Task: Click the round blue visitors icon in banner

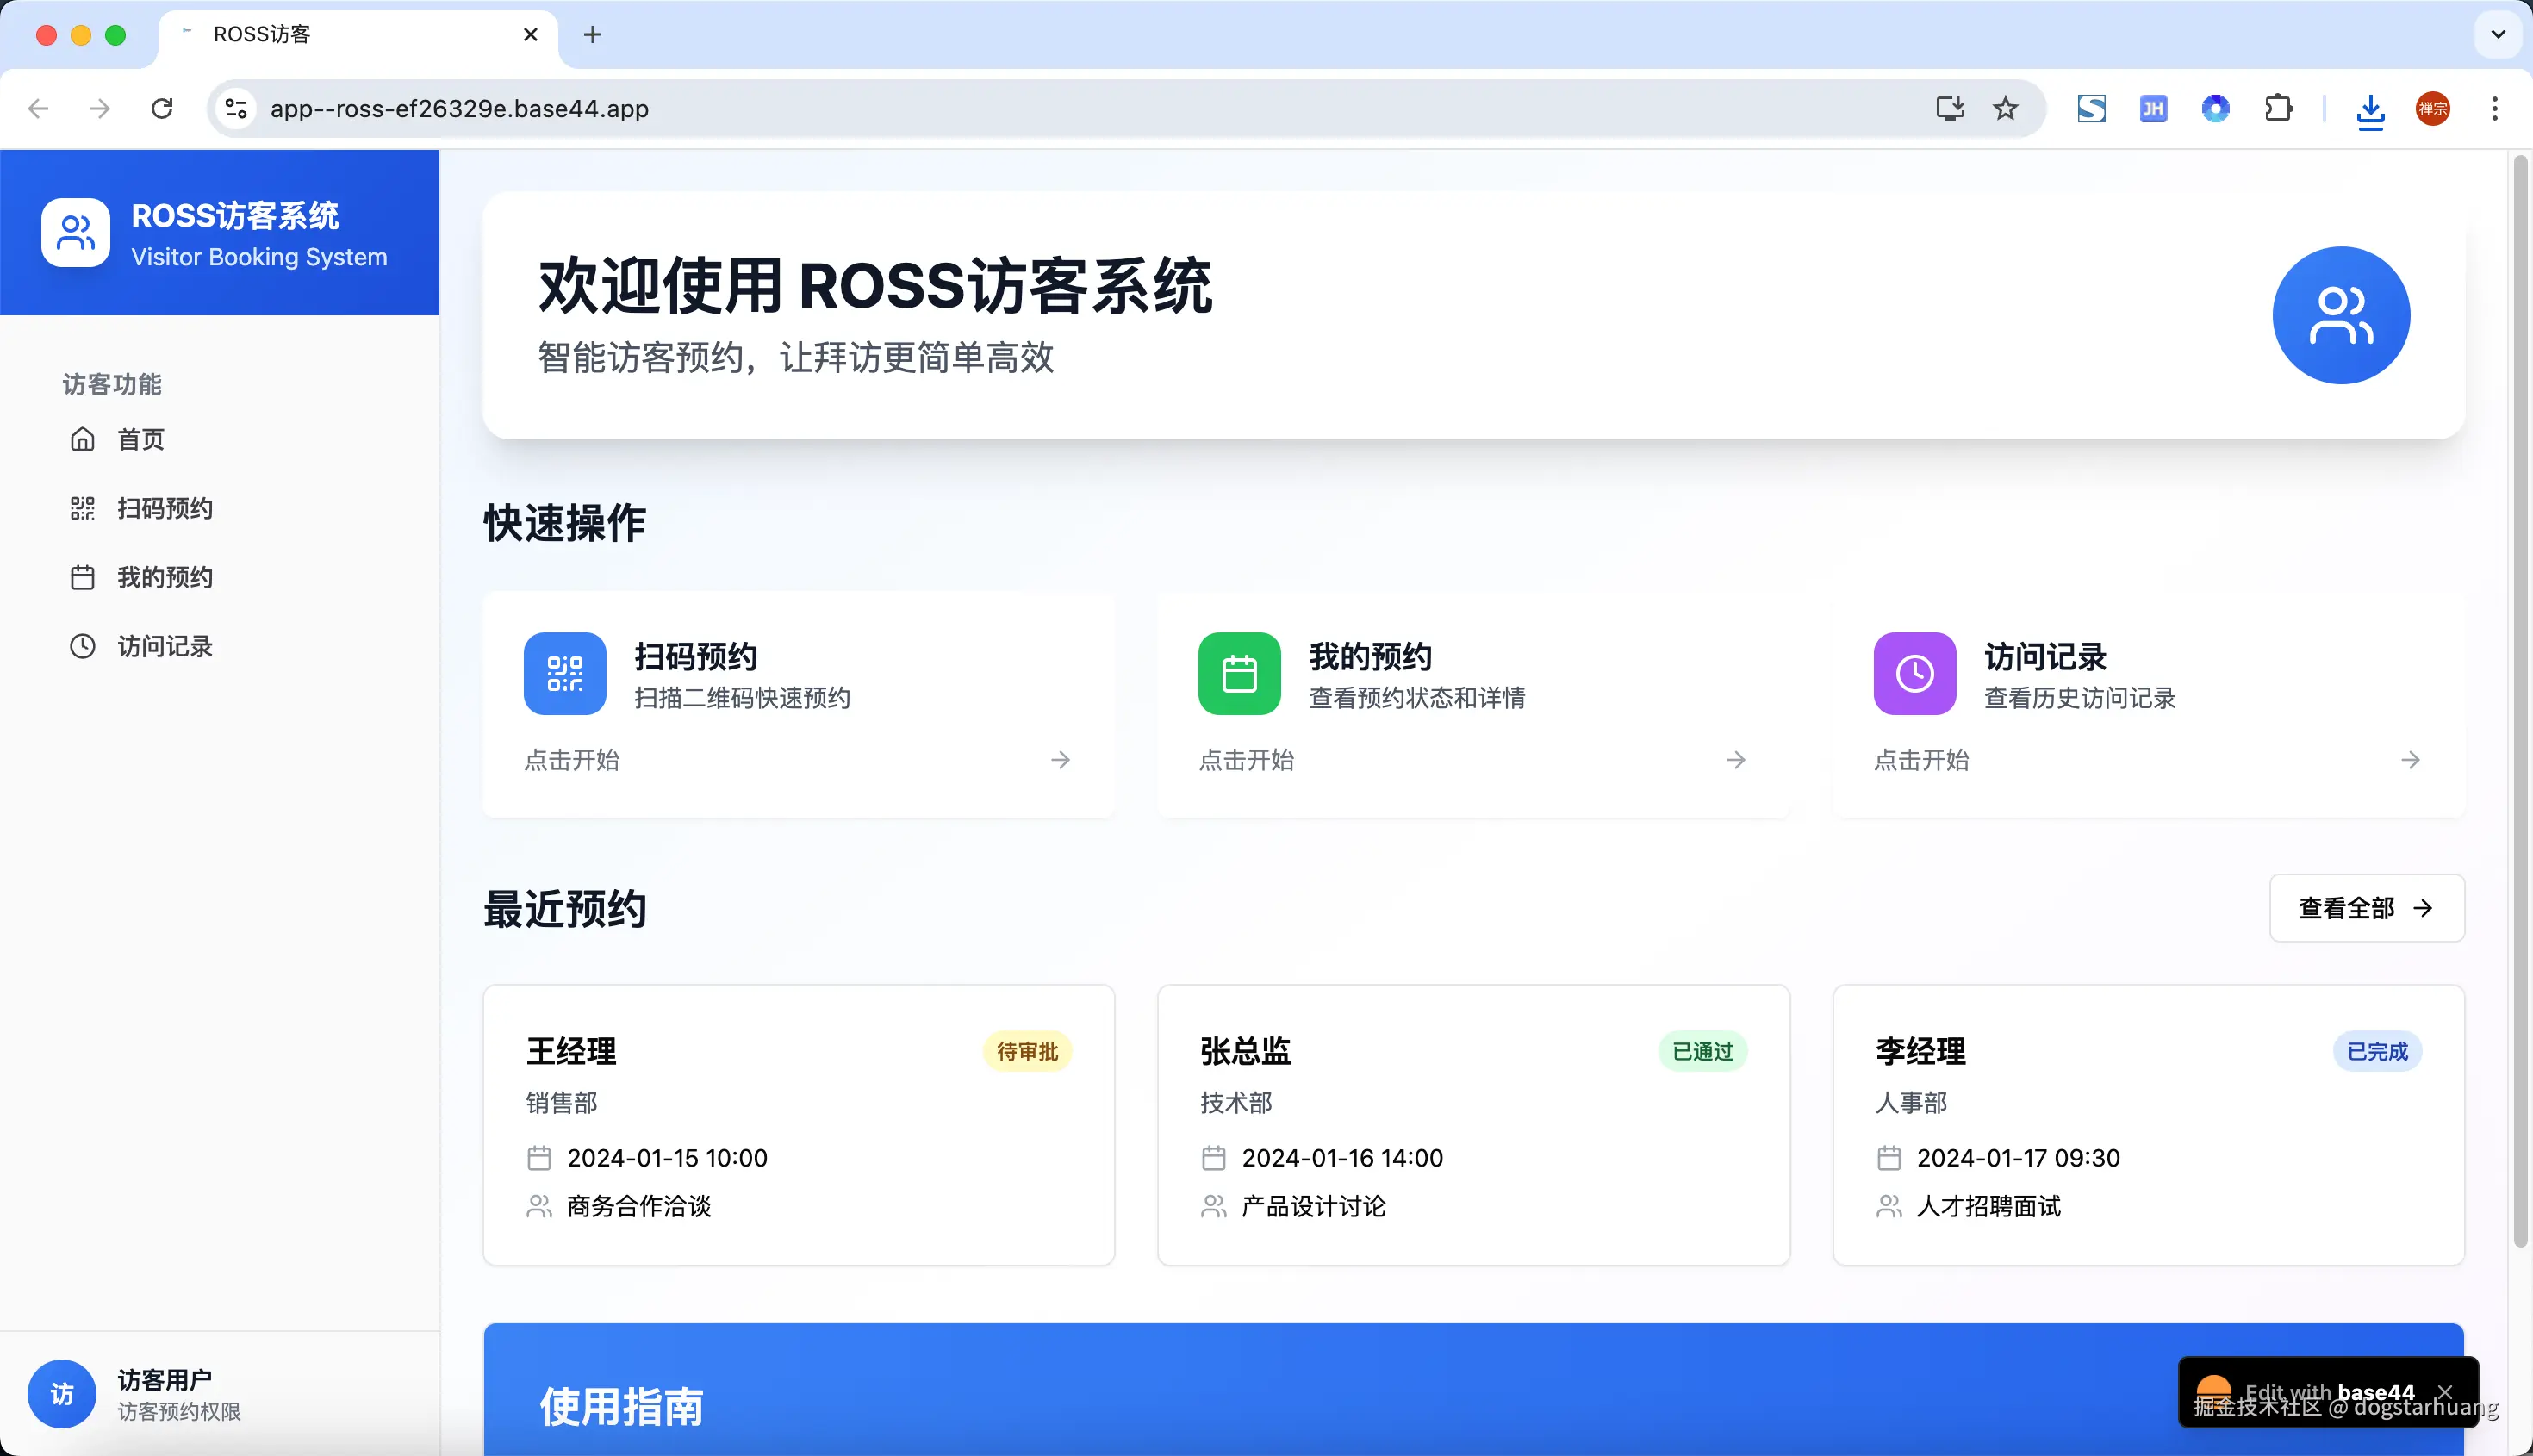Action: [x=2340, y=315]
